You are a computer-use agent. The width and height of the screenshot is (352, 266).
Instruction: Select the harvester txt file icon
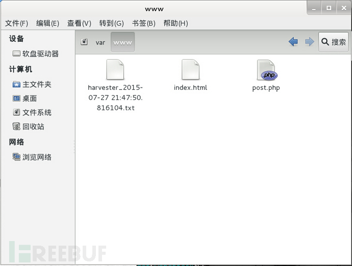click(115, 69)
